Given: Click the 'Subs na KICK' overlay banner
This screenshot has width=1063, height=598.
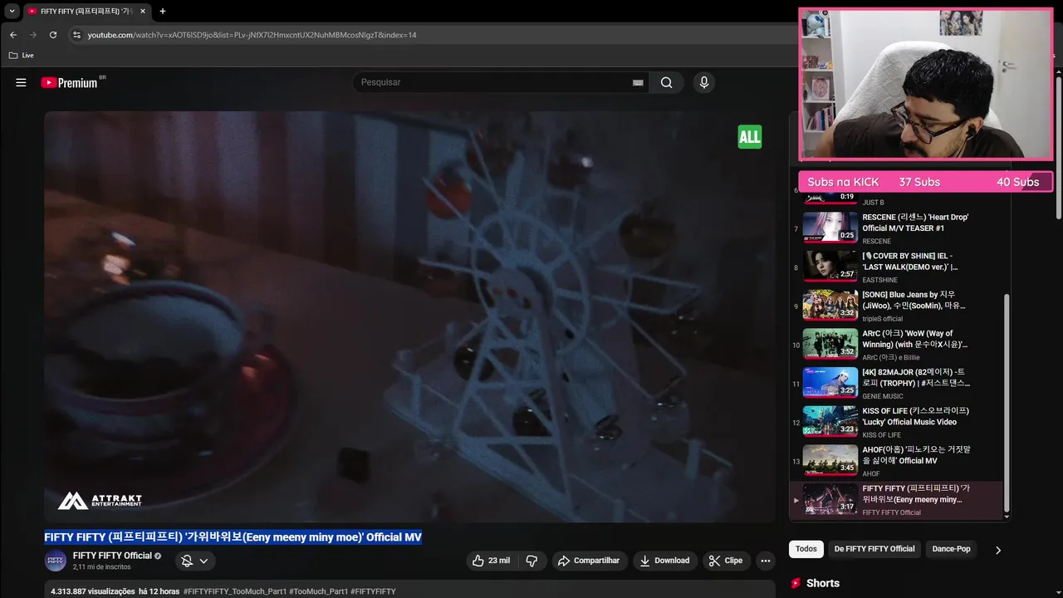Looking at the screenshot, I should [926, 182].
